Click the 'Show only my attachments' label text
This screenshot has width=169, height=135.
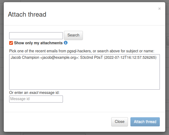pyautogui.click(x=38, y=43)
